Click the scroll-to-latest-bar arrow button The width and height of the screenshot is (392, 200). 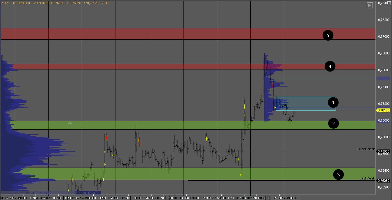pyautogui.click(x=369, y=5)
